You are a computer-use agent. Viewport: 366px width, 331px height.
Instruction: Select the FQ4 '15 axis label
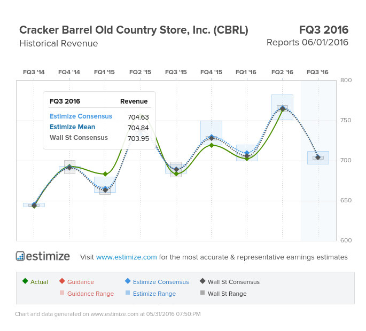coord(211,72)
